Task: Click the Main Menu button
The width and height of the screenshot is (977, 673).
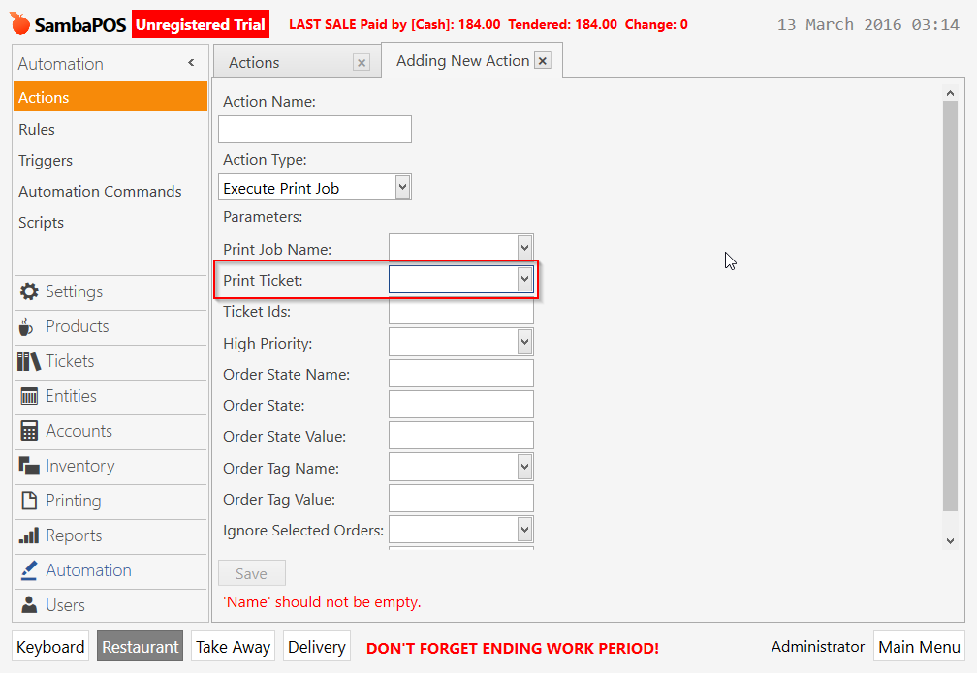Action: click(x=919, y=647)
